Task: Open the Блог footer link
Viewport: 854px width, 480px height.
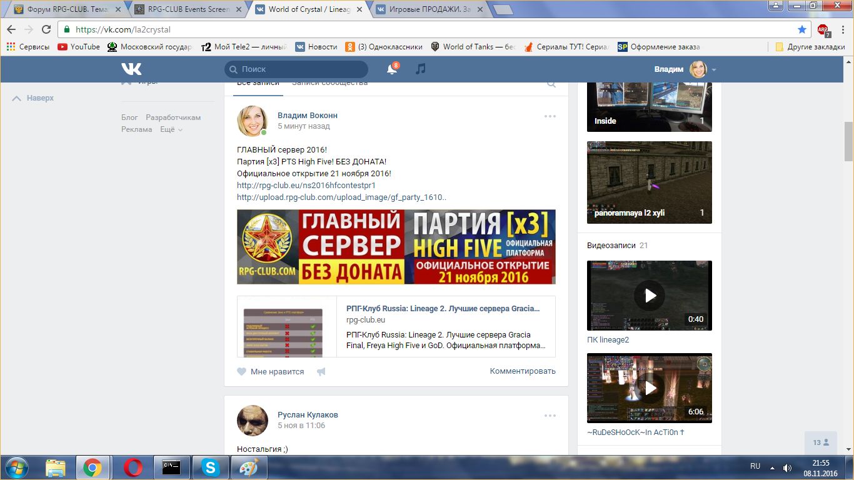Action: click(129, 117)
